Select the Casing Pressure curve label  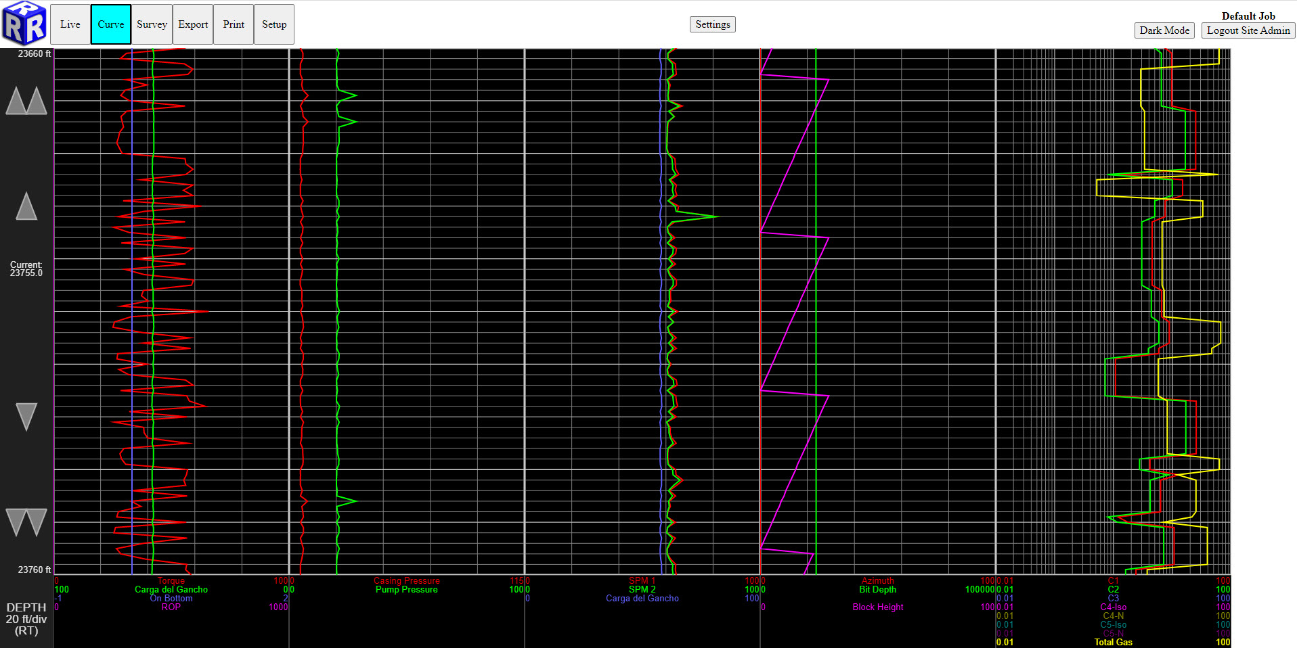click(x=407, y=580)
